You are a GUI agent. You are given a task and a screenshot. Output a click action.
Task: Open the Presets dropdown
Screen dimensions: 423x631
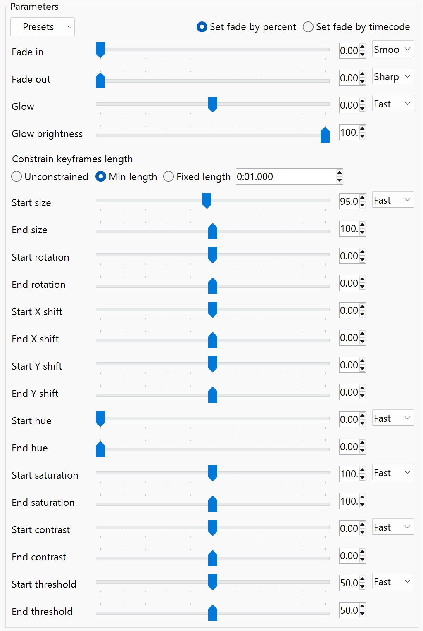pos(43,27)
